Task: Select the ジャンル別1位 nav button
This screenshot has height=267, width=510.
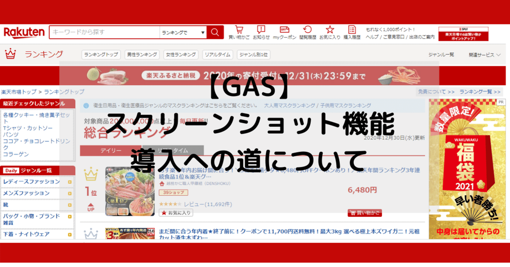Action: 254,55
